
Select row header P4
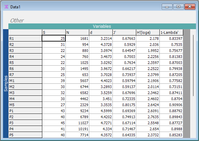click(x=25, y=129)
